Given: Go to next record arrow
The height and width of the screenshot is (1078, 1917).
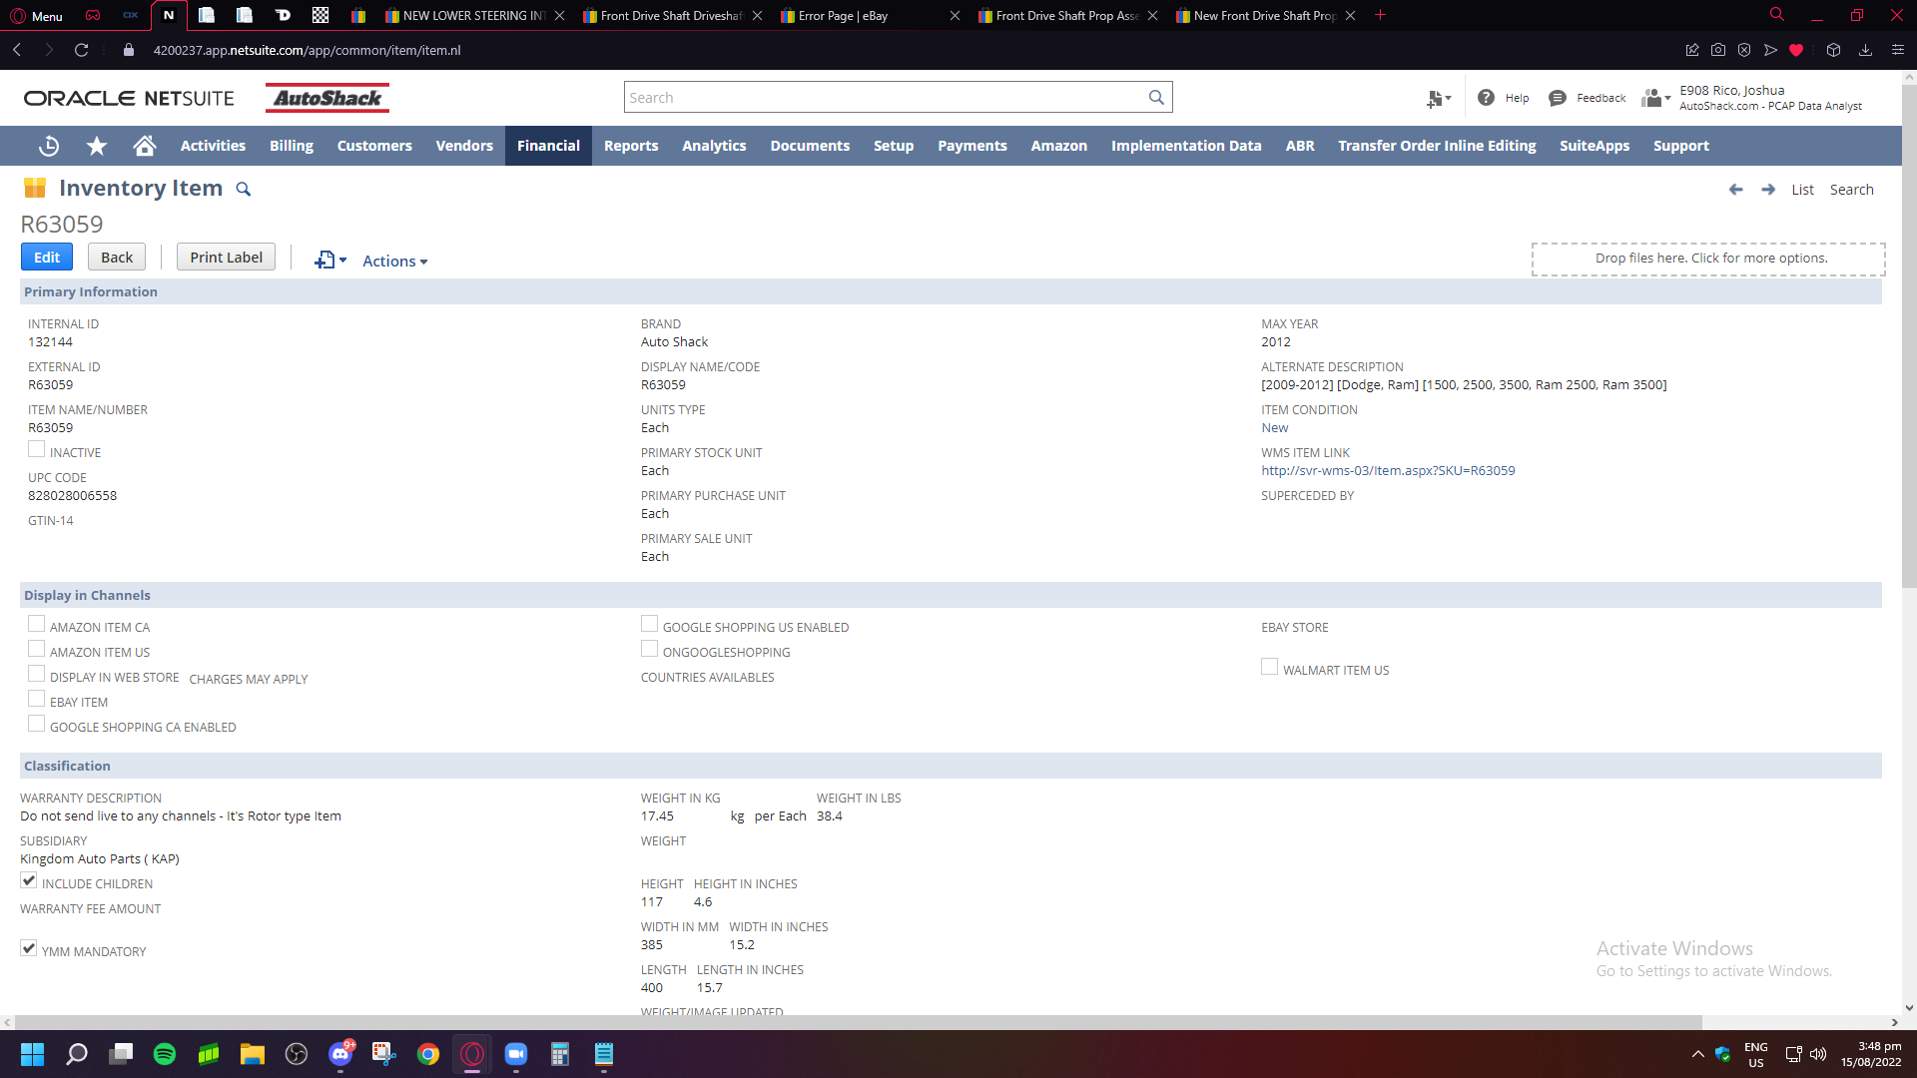Looking at the screenshot, I should tap(1768, 190).
